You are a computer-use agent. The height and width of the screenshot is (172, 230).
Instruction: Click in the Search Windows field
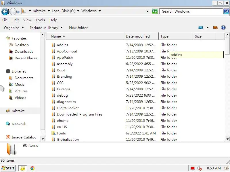pos(191,11)
